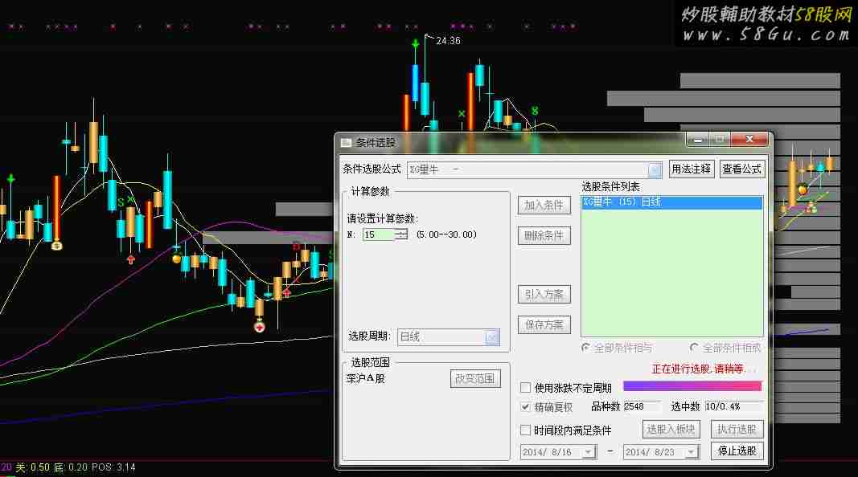Click the green down arrow above the 24.36 peak
This screenshot has width=858, height=477.
pyautogui.click(x=416, y=43)
